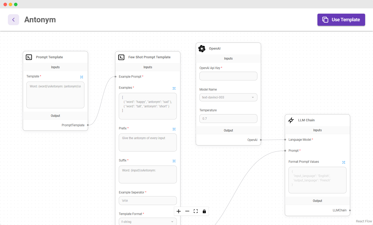Screen dimensions: 373x225
Task: Click the Prompt Template node title
Action: pos(49,57)
